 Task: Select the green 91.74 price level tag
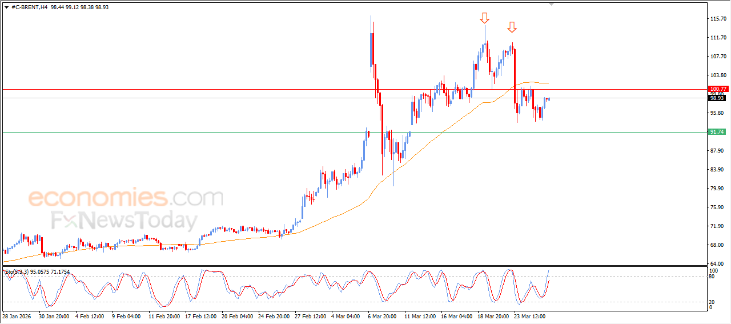point(717,132)
